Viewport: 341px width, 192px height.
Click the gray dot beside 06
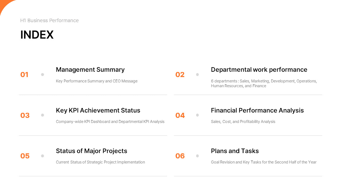197,156
